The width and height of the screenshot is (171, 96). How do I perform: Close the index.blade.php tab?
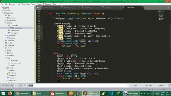(59, 8)
